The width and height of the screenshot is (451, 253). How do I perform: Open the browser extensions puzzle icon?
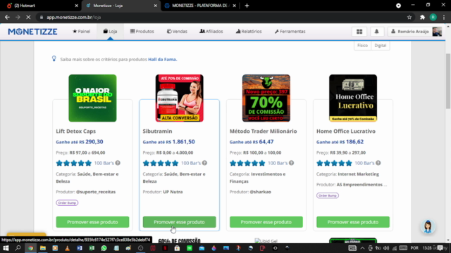pyautogui.click(x=422, y=17)
